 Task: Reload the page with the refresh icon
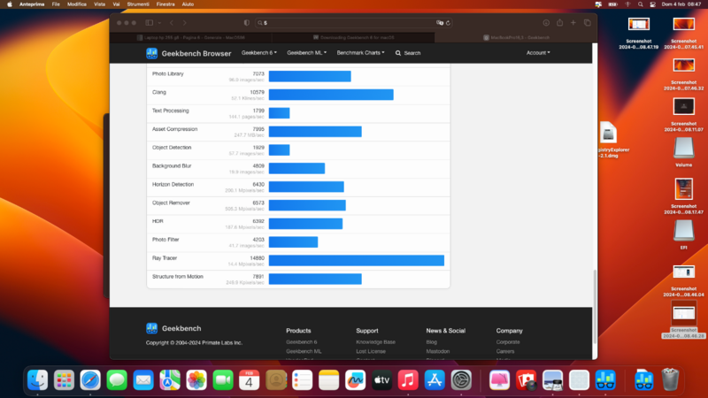[x=448, y=23]
